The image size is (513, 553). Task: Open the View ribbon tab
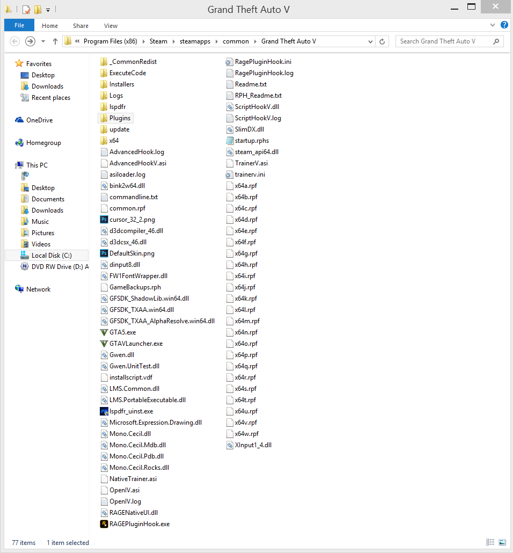[111, 26]
